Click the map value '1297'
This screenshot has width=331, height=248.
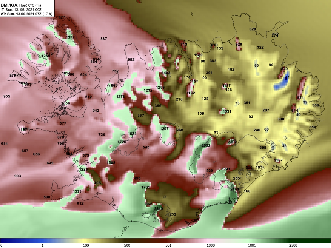click(164, 129)
